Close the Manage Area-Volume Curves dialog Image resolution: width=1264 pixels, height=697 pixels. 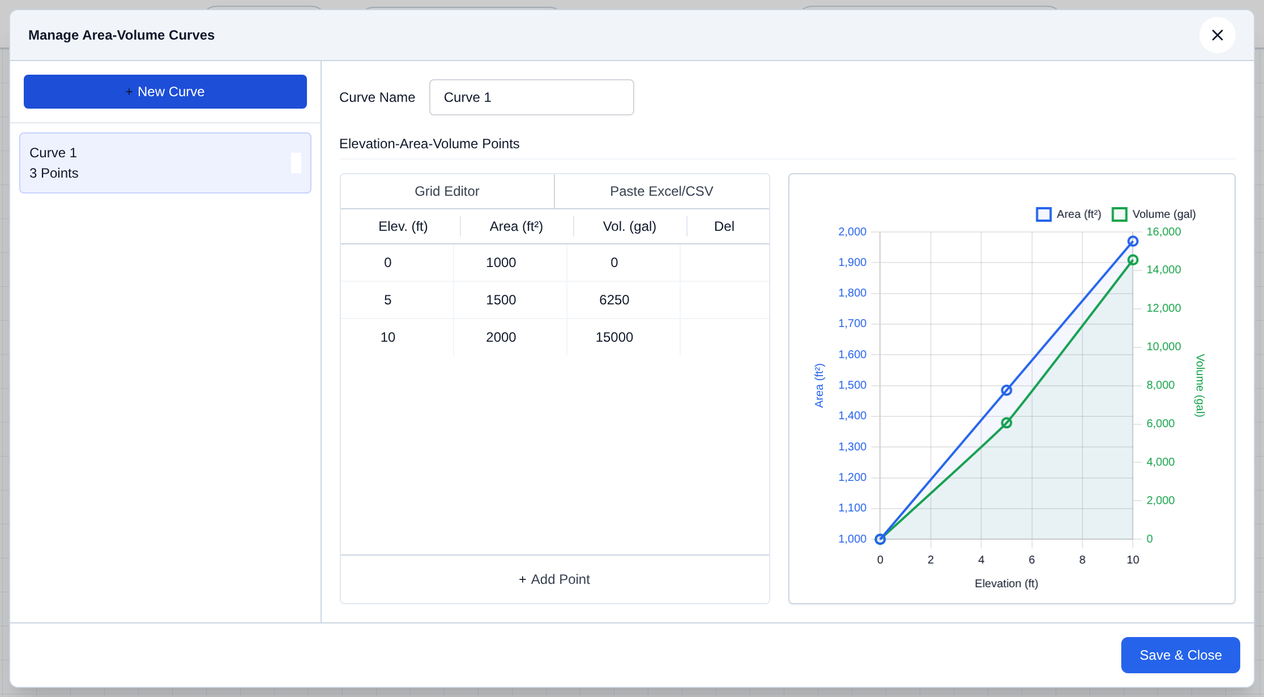[x=1217, y=35]
